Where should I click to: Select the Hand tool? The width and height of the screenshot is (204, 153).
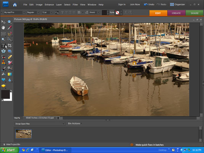3,28
